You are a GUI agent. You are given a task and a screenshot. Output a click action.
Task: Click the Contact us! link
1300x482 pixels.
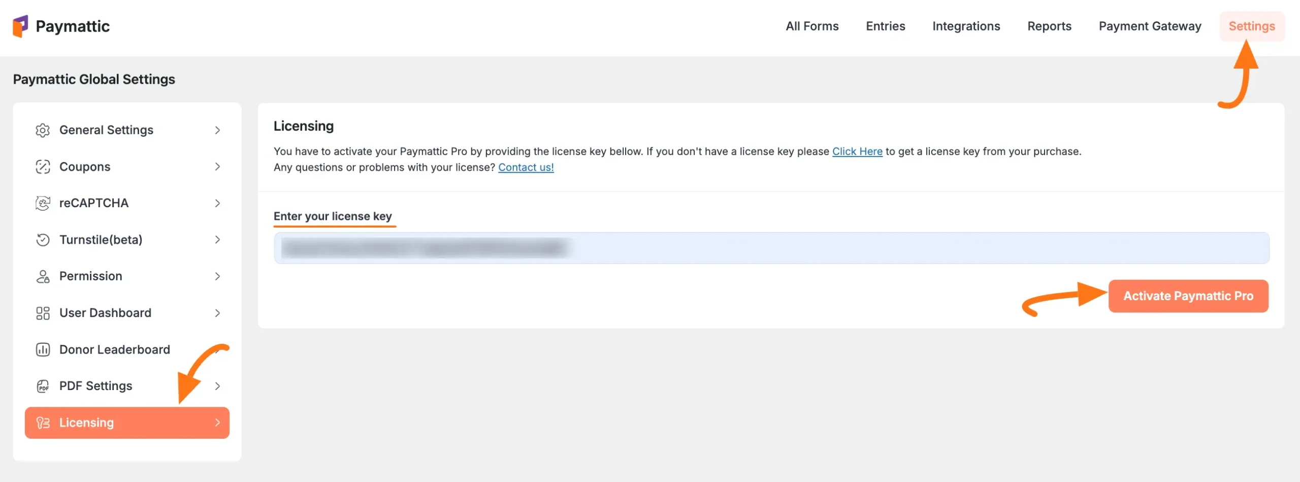click(x=526, y=167)
